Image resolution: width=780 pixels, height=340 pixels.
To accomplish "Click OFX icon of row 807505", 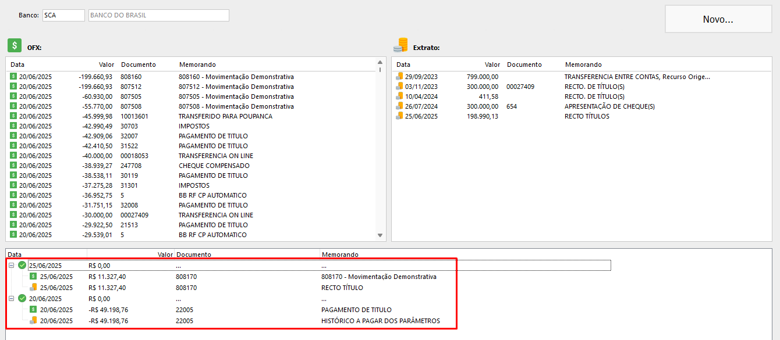I will [x=13, y=96].
